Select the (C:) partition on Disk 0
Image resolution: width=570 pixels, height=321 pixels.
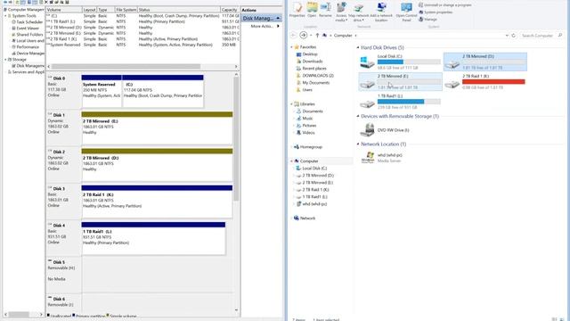pos(162,92)
